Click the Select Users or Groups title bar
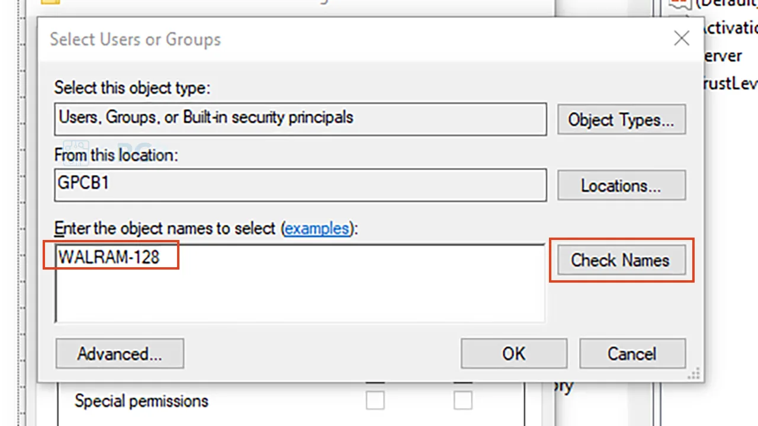Image resolution: width=758 pixels, height=426 pixels. point(355,39)
